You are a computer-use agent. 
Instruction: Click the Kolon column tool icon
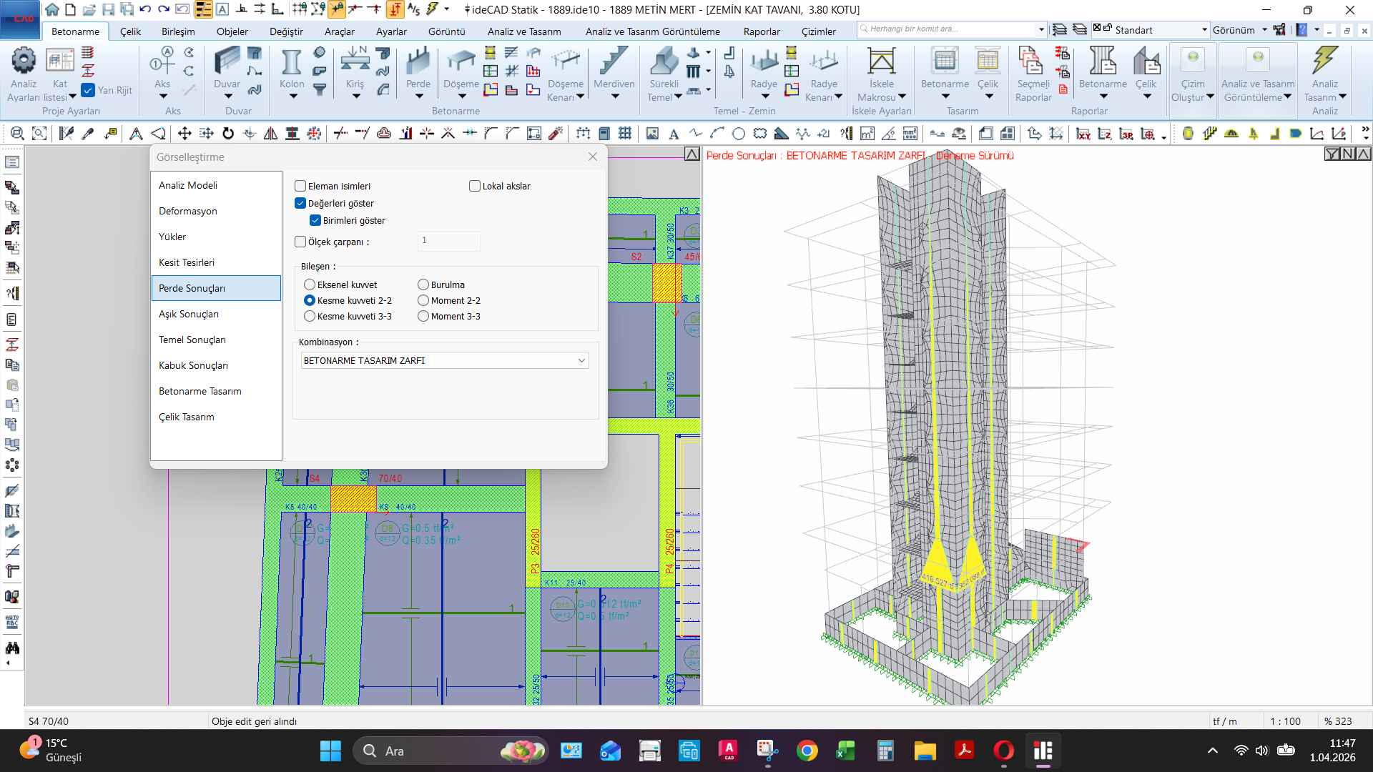click(291, 63)
